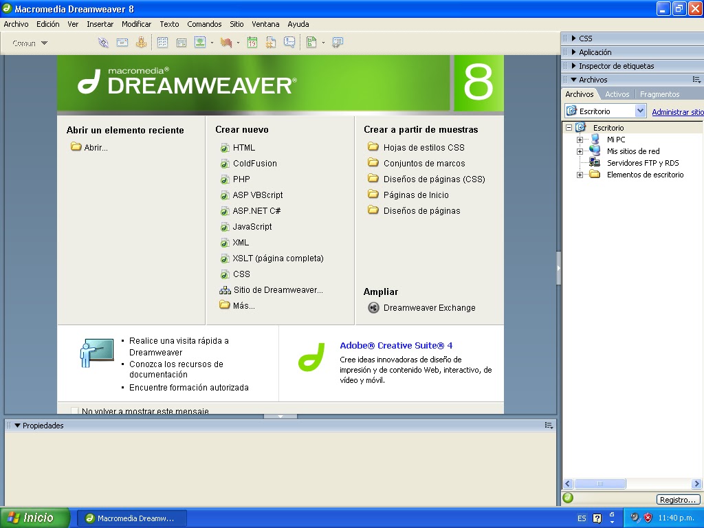This screenshot has height=528, width=704.
Task: Open the Ayuda menu
Action: coord(298,24)
